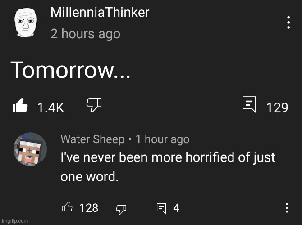The width and height of the screenshot is (302, 225).
Task: Visit Water Sheep's channel name link
Action: [x=93, y=139]
